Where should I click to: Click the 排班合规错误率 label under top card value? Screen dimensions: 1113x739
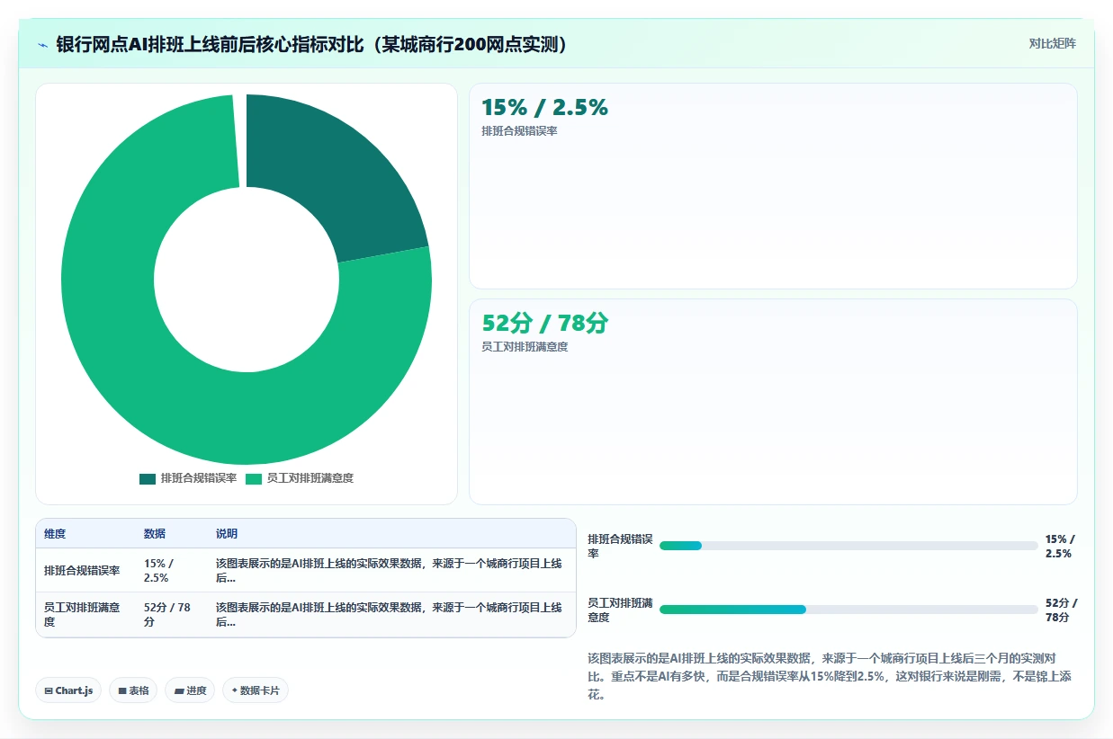click(x=519, y=131)
